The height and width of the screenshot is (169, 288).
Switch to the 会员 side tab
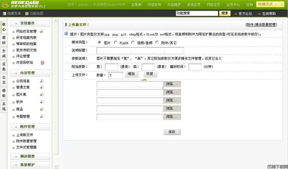tap(4, 80)
